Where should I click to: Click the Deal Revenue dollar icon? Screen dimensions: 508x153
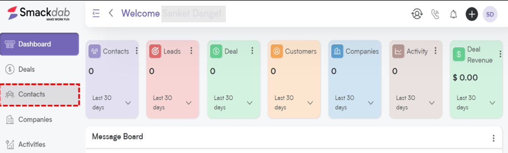pyautogui.click(x=459, y=54)
